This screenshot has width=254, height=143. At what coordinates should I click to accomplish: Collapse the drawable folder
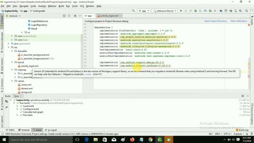click(x=12, y=51)
